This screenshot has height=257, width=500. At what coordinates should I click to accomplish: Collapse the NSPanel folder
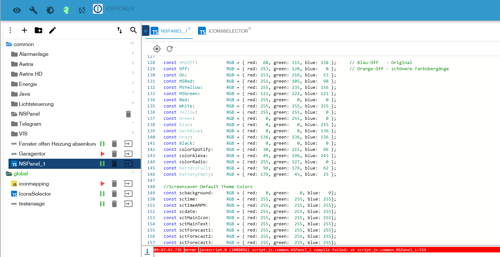[14, 114]
